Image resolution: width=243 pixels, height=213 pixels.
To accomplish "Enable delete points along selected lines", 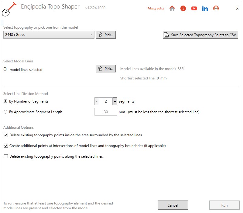I will click(6, 156).
